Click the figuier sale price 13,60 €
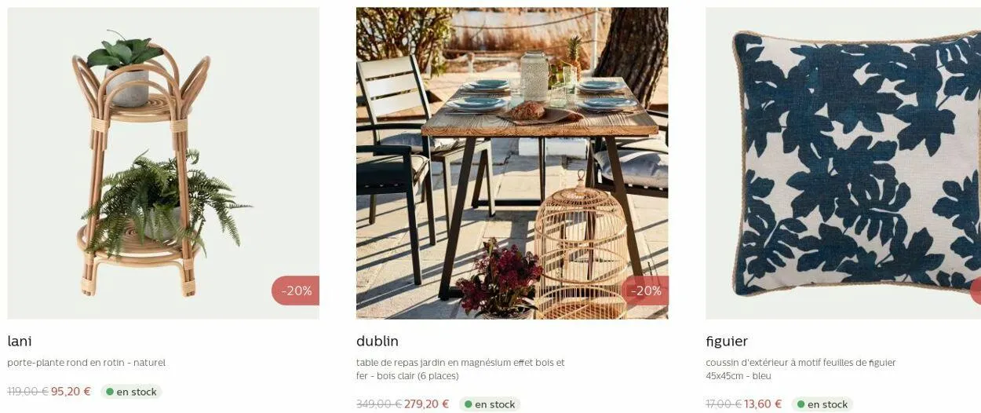The image size is (981, 413). [x=763, y=404]
